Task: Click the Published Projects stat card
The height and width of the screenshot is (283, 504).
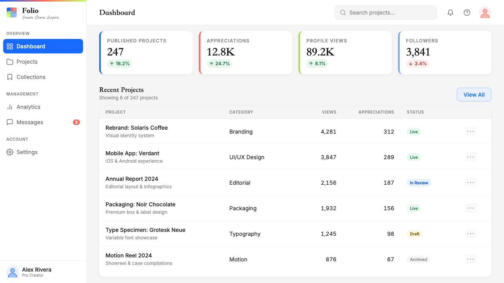Action: 146,53
